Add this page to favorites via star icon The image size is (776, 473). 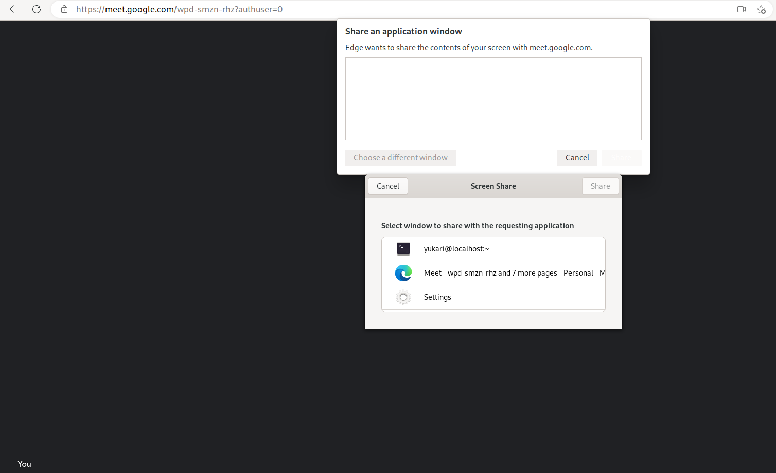point(761,9)
